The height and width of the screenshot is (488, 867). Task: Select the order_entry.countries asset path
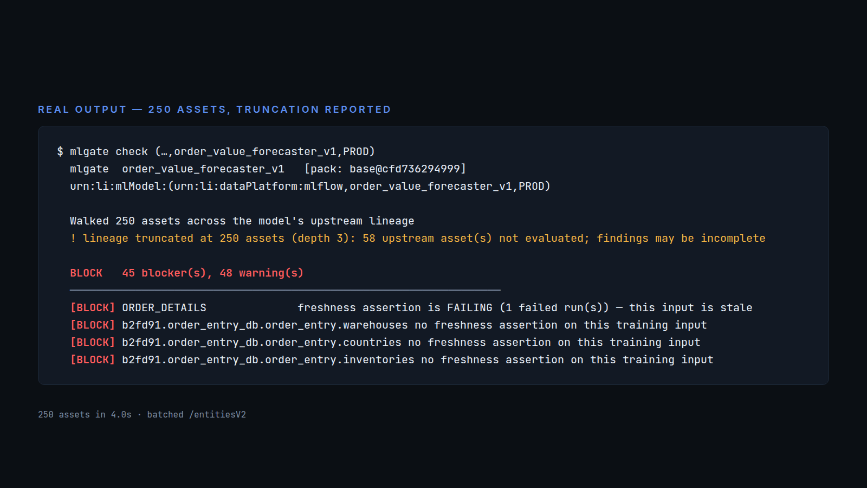pos(262,342)
